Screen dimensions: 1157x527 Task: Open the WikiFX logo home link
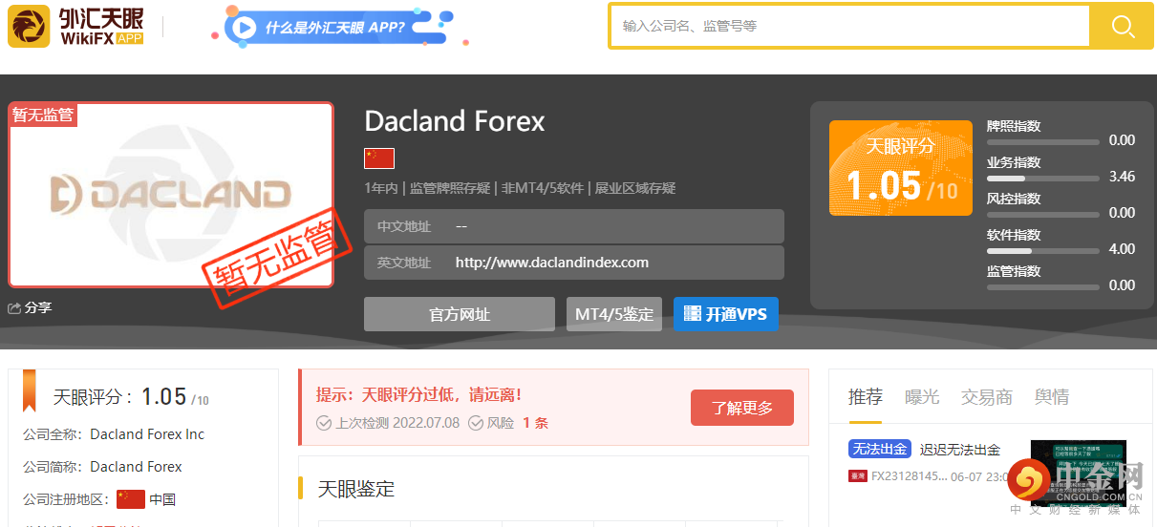(76, 26)
